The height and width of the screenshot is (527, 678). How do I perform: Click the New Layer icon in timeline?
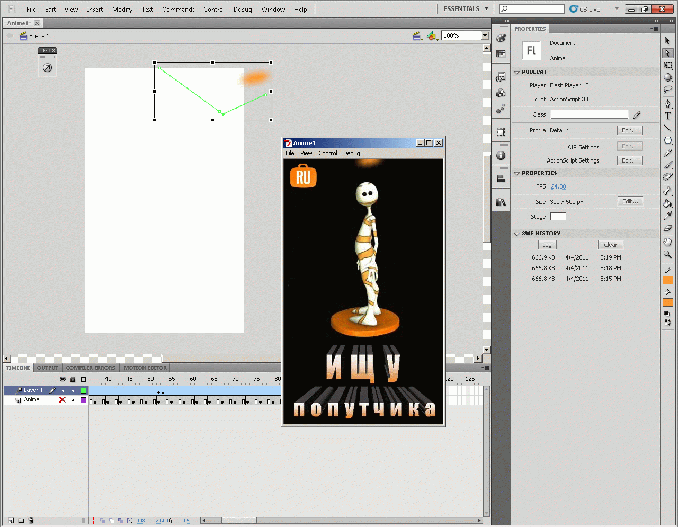11,521
